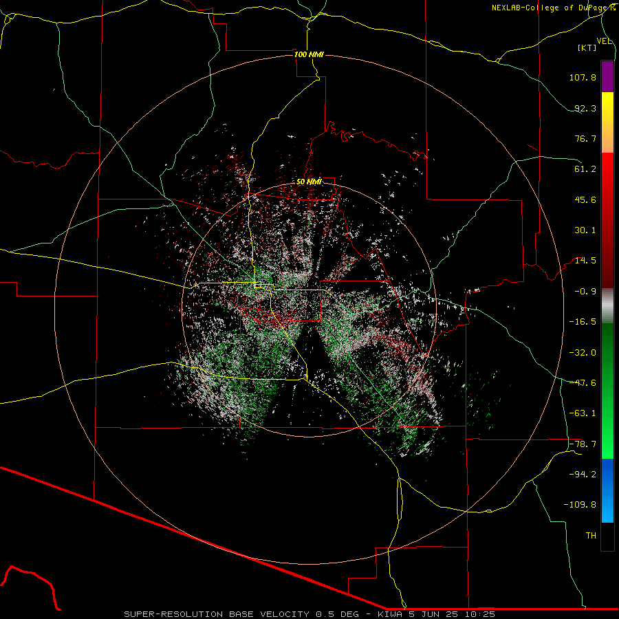The height and width of the screenshot is (619, 619).
Task: Click the -47.6 velocity scale value
Action: coord(583,383)
